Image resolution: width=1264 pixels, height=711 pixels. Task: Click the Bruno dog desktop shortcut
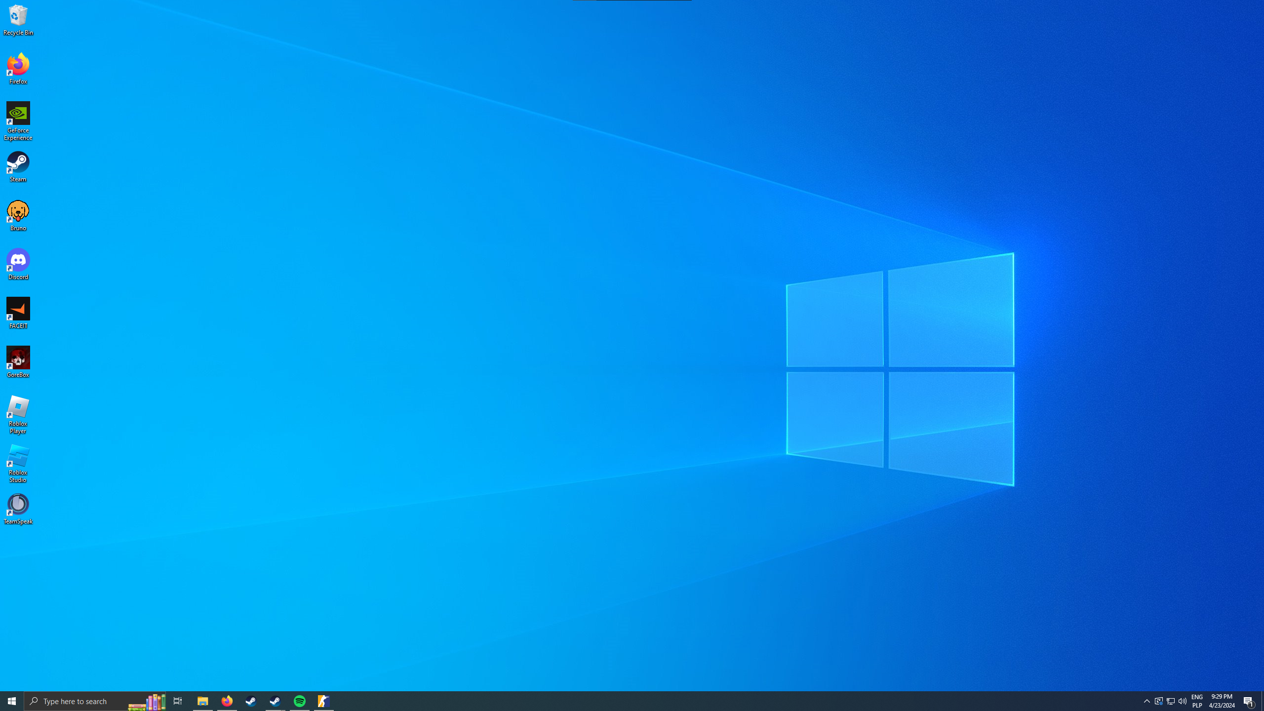tap(18, 215)
